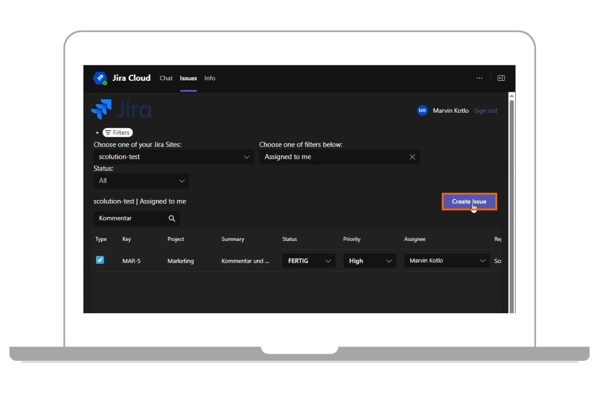Viewport: 599px width, 394px height.
Task: Open the High priority dropdown
Action: point(369,261)
